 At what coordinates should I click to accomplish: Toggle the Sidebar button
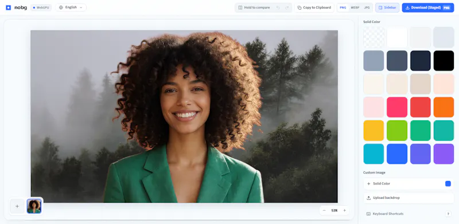[x=387, y=7]
